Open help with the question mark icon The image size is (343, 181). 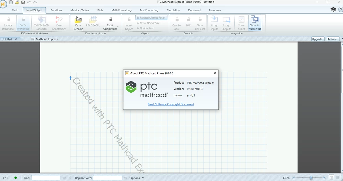click(340, 10)
